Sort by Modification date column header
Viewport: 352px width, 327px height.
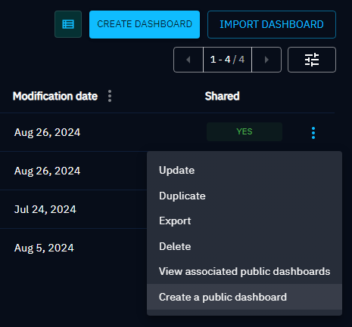point(55,96)
